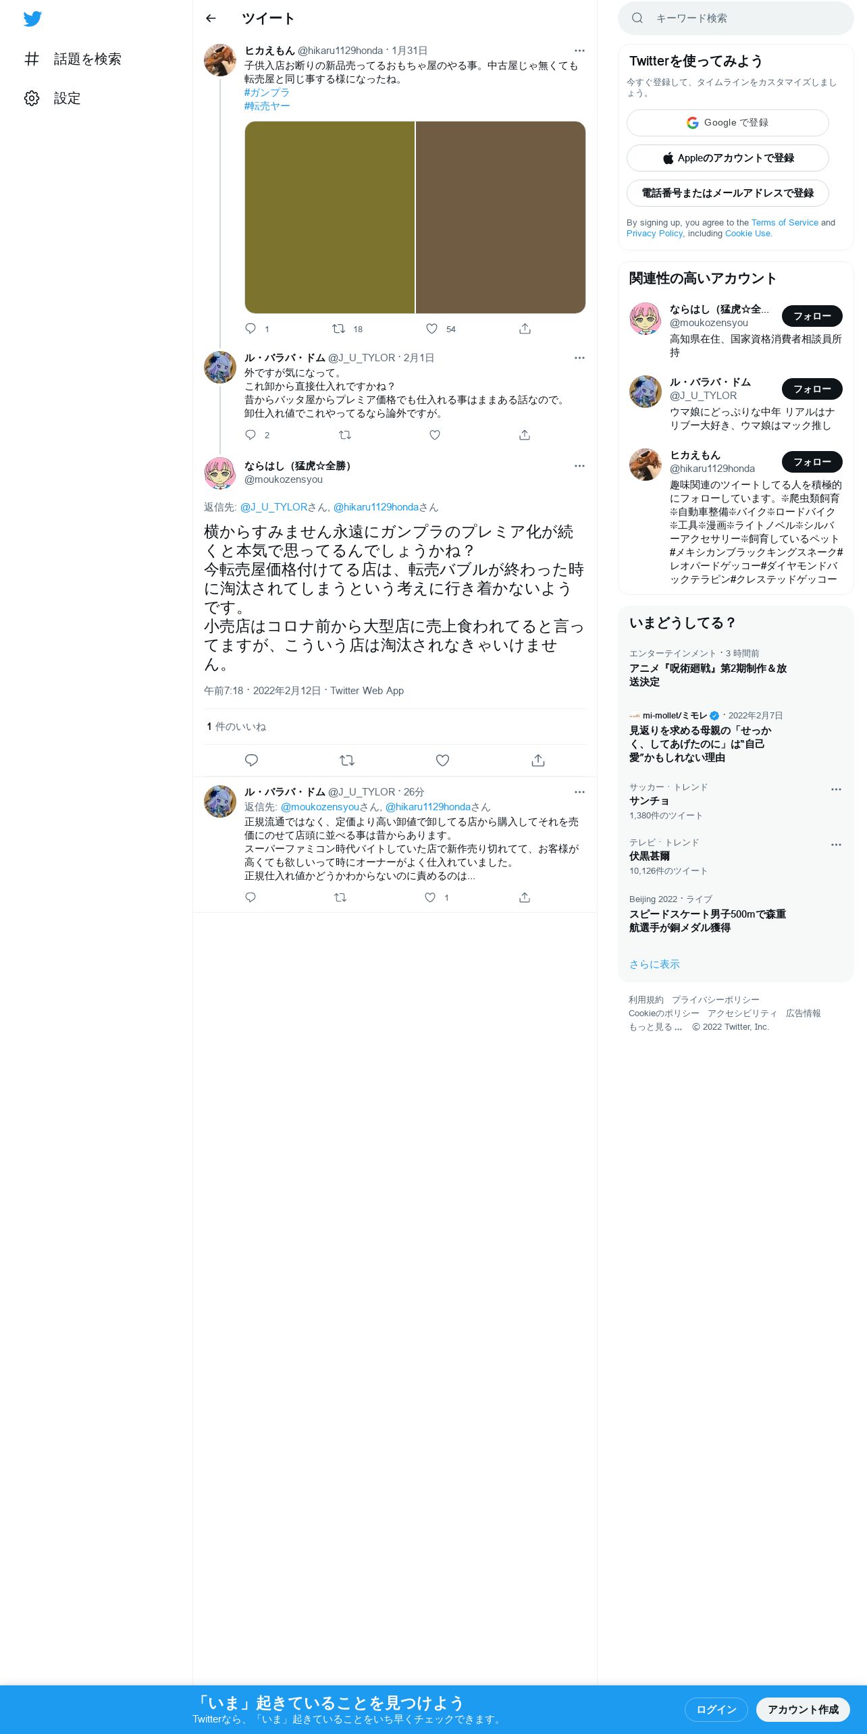Like ヒカえもん's tweet with 54 likes
The height and width of the screenshot is (1734, 867).
click(x=431, y=329)
